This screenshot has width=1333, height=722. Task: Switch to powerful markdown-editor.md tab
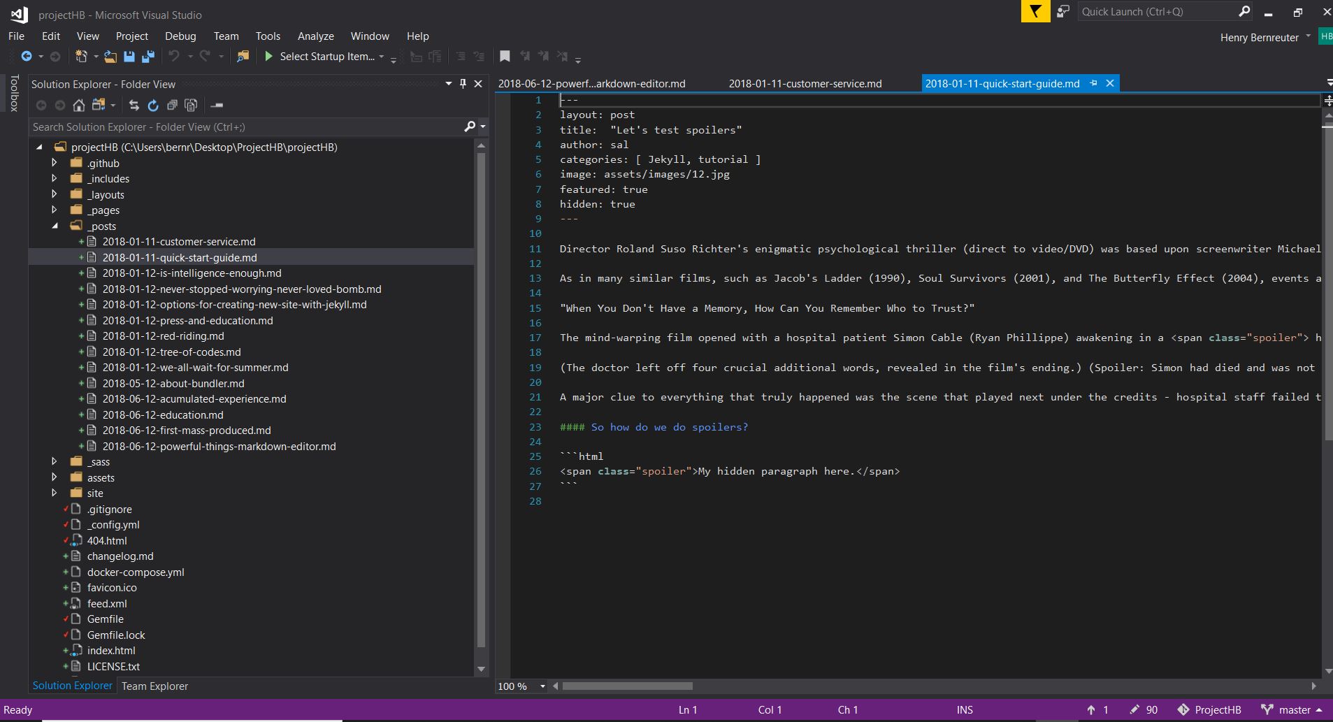pyautogui.click(x=591, y=83)
